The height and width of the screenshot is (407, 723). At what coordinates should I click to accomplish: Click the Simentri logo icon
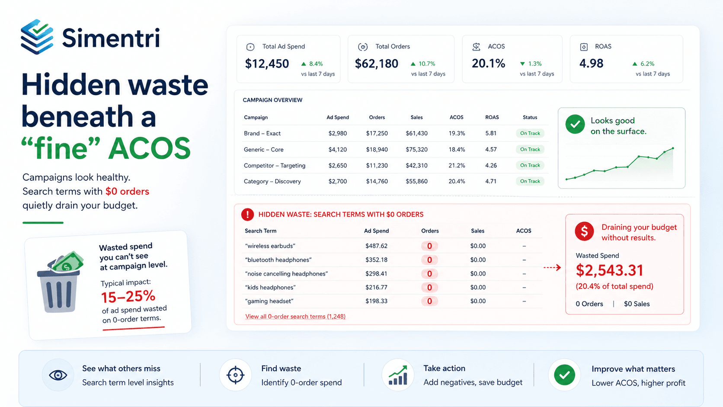tap(37, 37)
